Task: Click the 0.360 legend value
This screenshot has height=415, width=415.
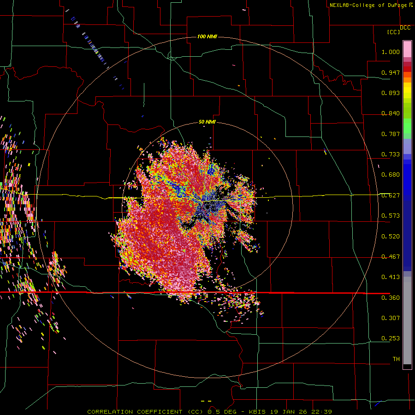Action: click(x=391, y=298)
